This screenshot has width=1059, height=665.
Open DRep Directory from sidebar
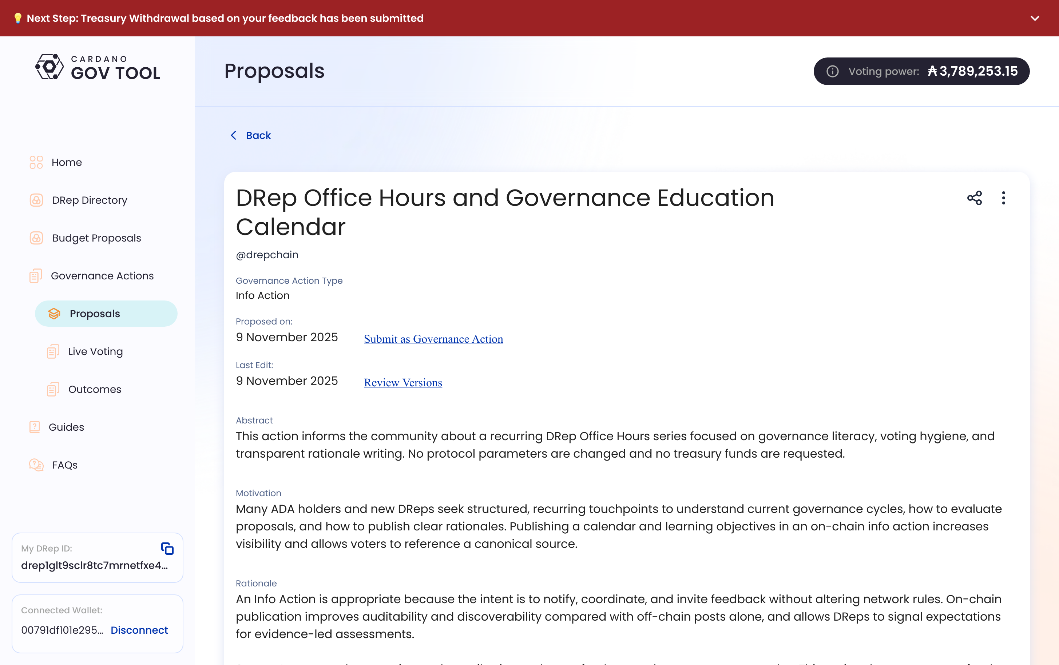(89, 200)
